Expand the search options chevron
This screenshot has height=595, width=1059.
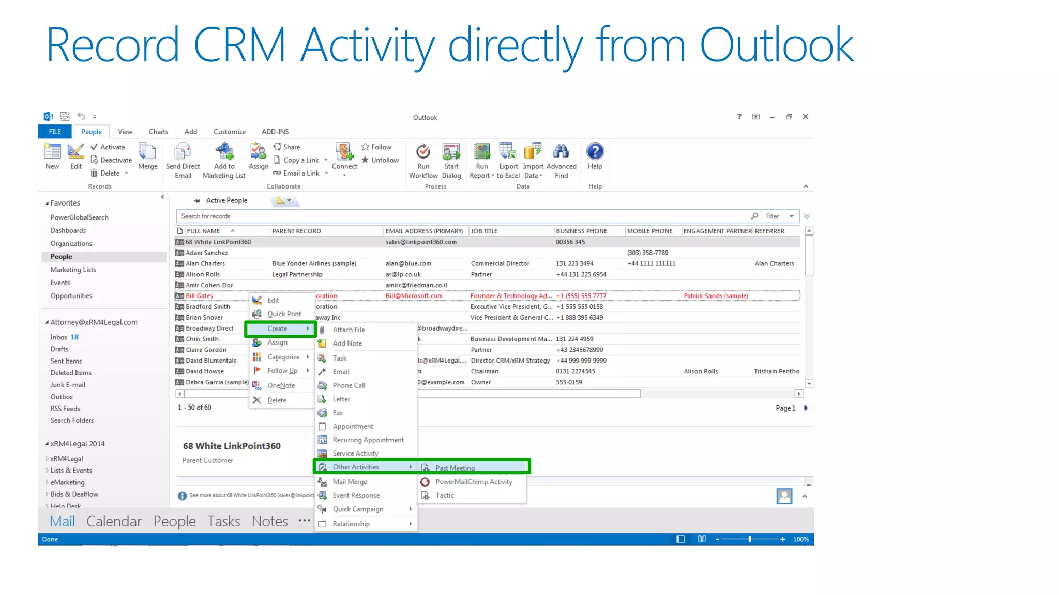click(x=807, y=216)
